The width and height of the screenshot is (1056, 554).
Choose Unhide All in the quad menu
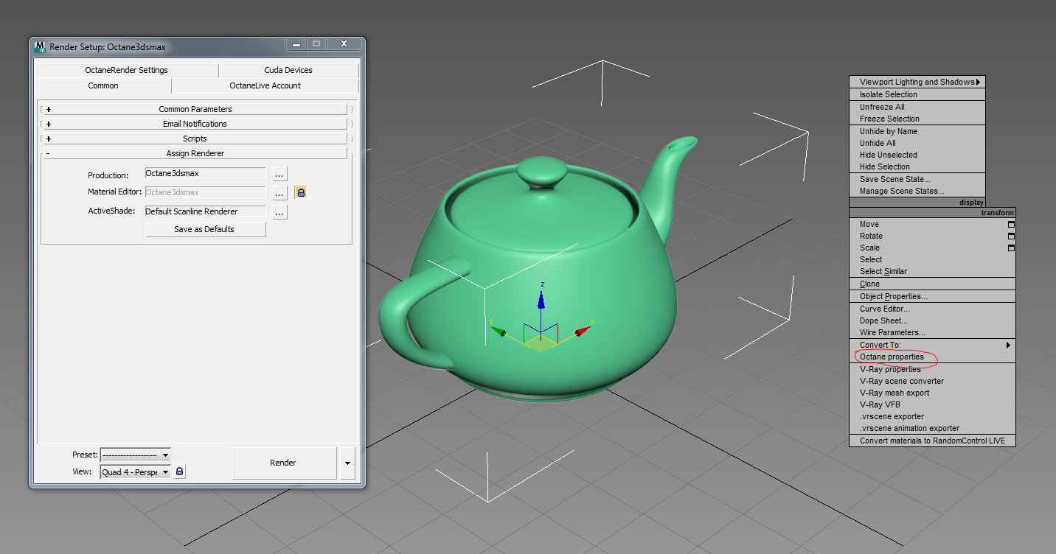point(917,143)
